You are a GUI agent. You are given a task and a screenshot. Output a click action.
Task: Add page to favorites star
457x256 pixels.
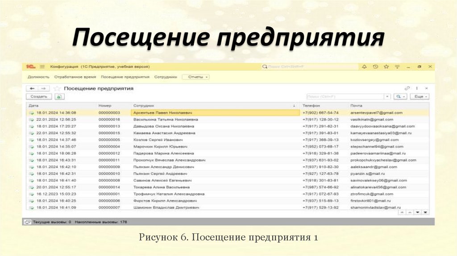(57, 88)
